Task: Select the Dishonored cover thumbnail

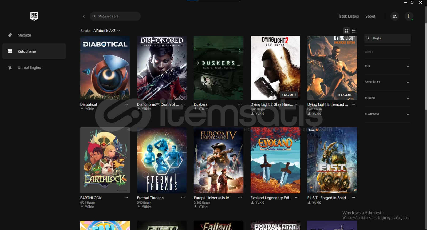Action: click(x=162, y=68)
